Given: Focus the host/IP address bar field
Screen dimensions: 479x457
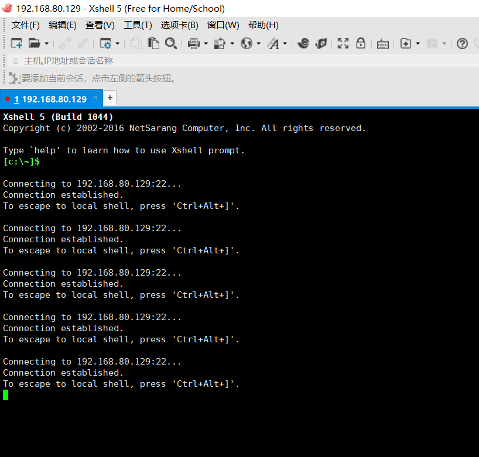Looking at the screenshot, I should pyautogui.click(x=243, y=61).
